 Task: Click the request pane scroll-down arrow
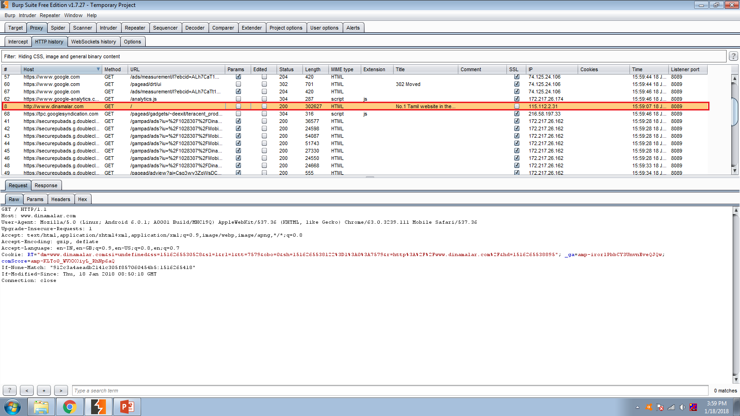tap(736, 380)
